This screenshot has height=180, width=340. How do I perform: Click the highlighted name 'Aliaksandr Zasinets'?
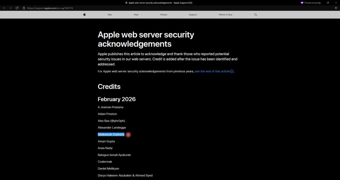(111, 134)
